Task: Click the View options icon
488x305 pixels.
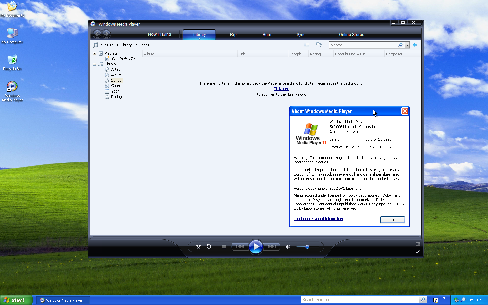Action: (x=319, y=45)
